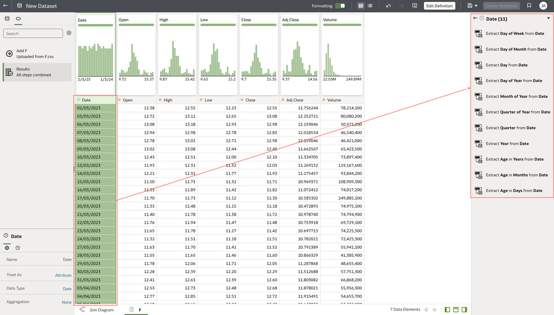Click the Name property value Date
The image size is (554, 315).
(x=67, y=260)
